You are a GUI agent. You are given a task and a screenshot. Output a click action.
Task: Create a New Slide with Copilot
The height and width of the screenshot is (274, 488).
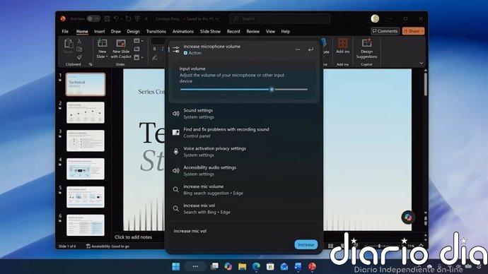(x=121, y=49)
